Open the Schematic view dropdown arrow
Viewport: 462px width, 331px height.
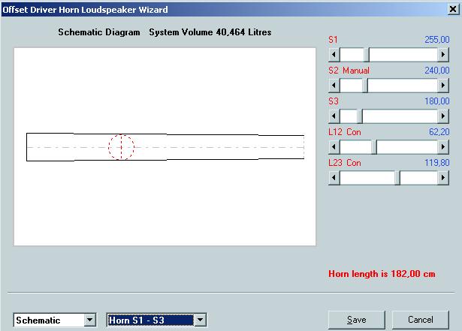pyautogui.click(x=89, y=320)
